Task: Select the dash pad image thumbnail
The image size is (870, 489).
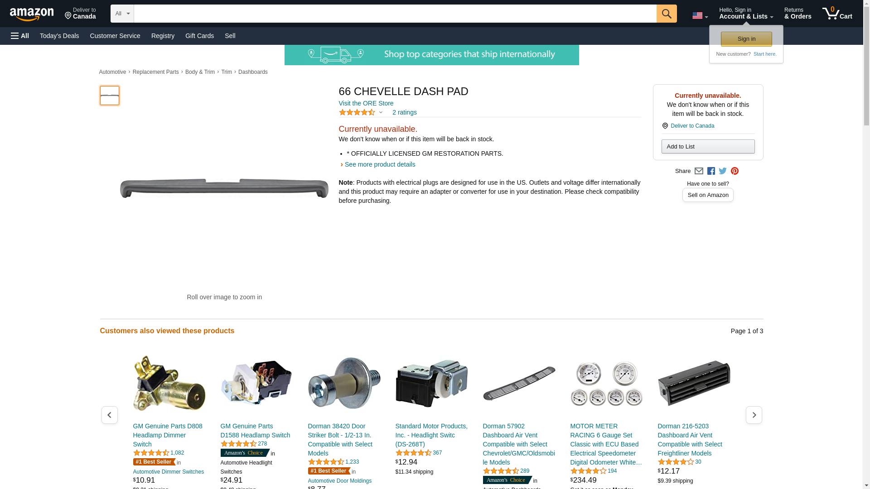Action: coord(109,96)
